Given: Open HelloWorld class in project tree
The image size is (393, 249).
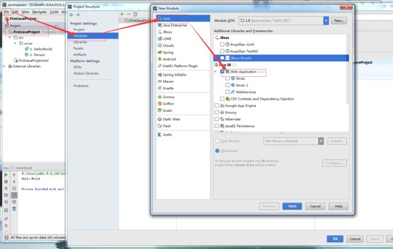Looking at the screenshot, I should tap(43, 49).
